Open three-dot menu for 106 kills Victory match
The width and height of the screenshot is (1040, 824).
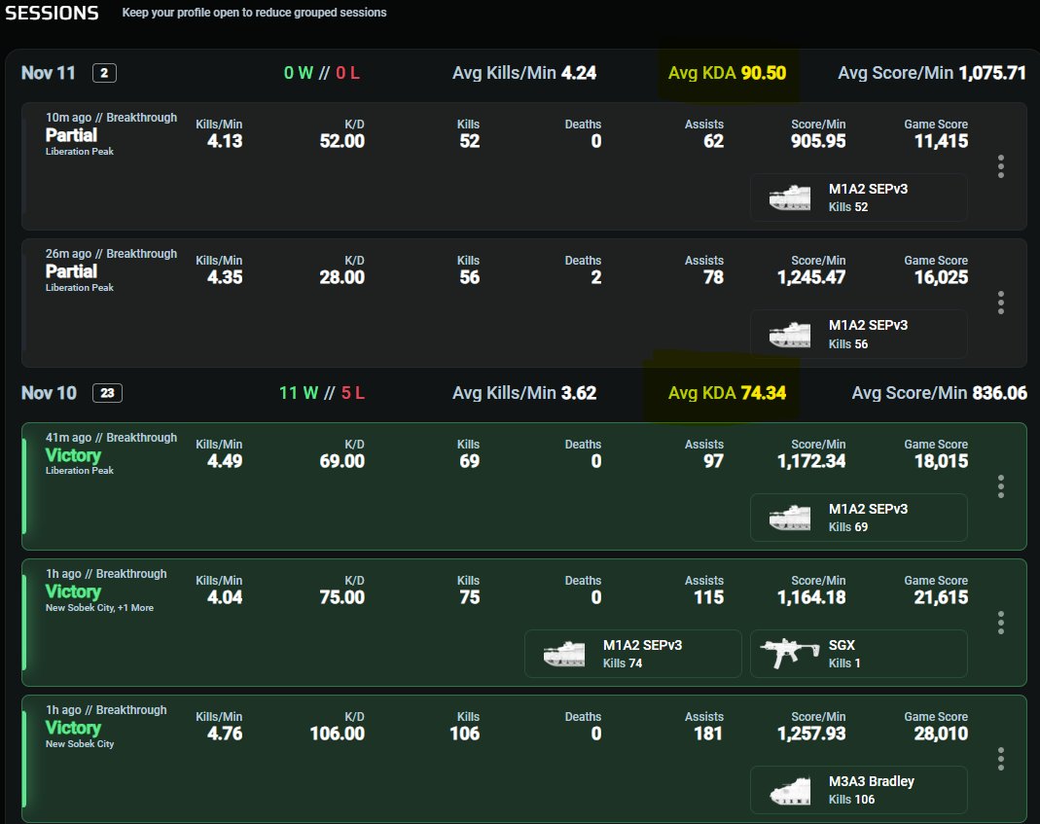1001,758
